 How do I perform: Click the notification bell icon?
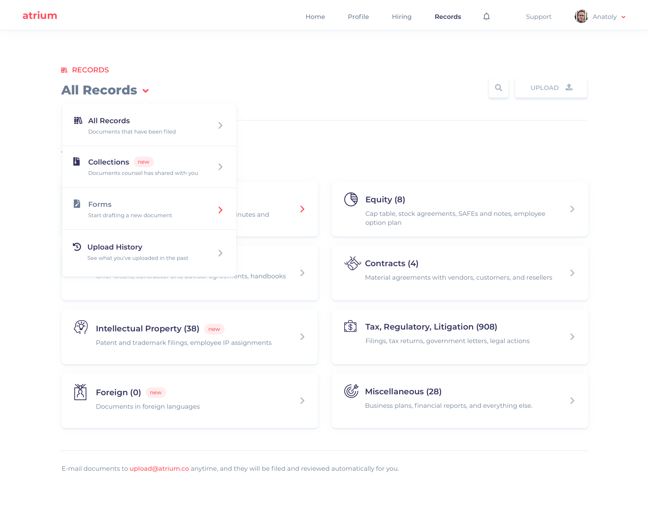click(486, 17)
